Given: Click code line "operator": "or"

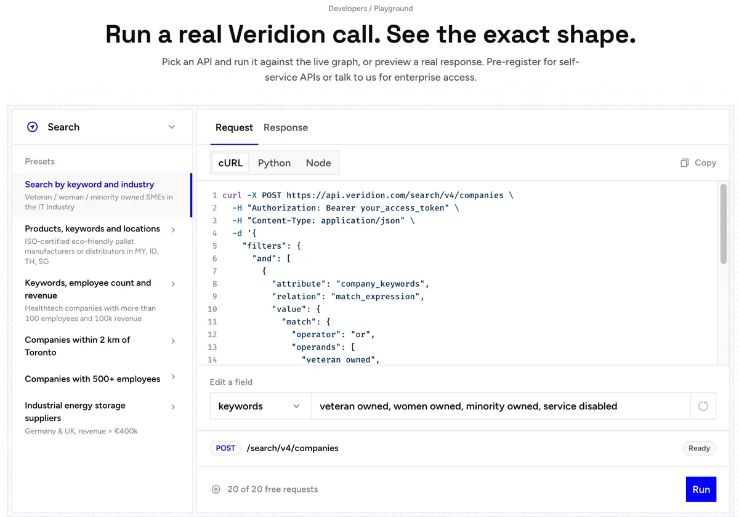Looking at the screenshot, I should pyautogui.click(x=333, y=334).
